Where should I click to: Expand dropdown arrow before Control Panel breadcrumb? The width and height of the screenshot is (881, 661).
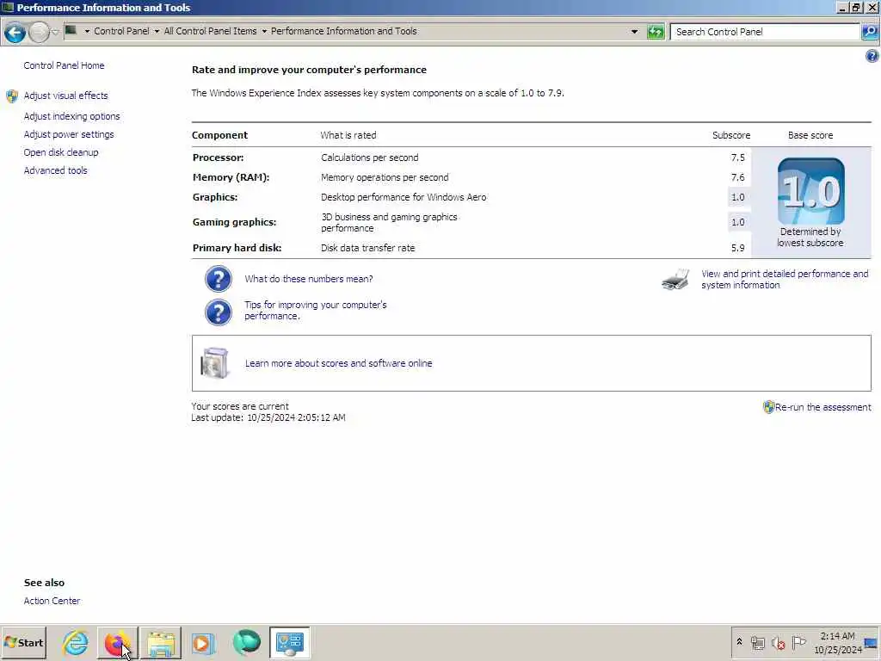(87, 32)
